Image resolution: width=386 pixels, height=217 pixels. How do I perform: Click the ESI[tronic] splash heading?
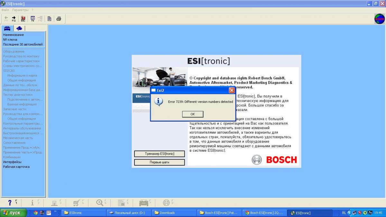click(209, 61)
